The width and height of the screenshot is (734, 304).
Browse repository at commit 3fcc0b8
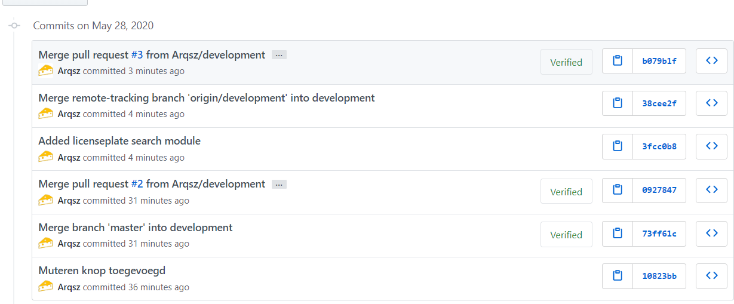pyautogui.click(x=711, y=146)
